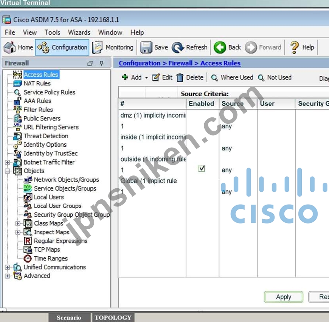The height and width of the screenshot is (322, 329).
Task: Open the View menu
Action: point(30,32)
